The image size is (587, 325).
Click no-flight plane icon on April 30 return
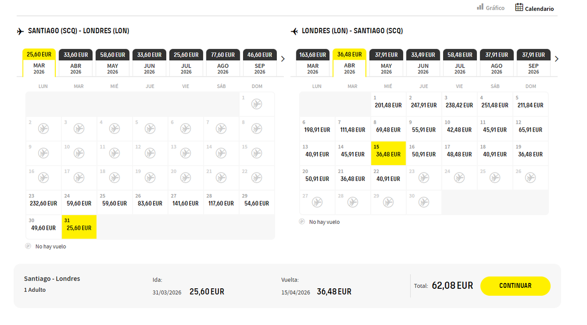[x=424, y=202]
